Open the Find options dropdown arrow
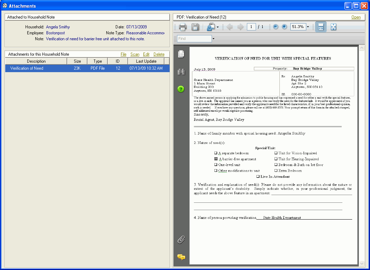This screenshot has height=270, width=370. click(214, 39)
